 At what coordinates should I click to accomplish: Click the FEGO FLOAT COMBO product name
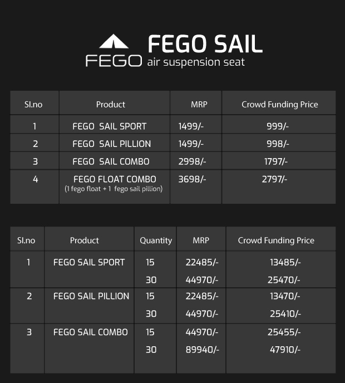pos(115,179)
